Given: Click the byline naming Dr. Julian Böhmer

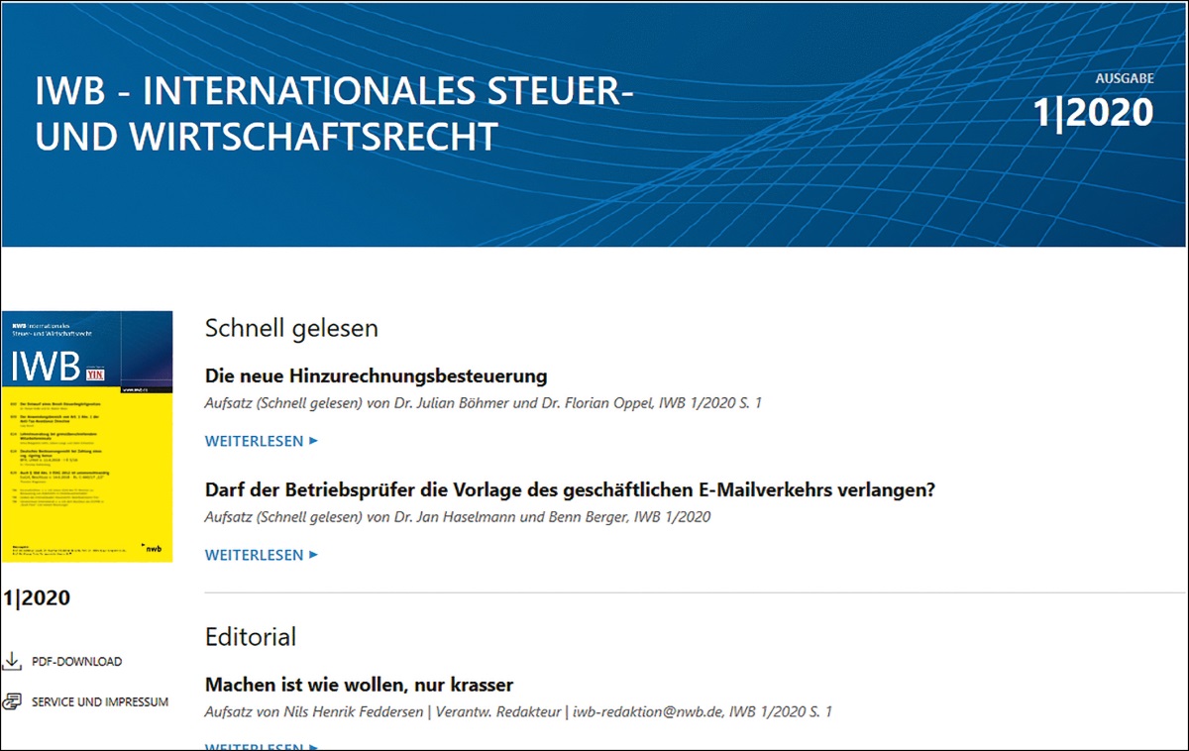Looking at the screenshot, I should pyautogui.click(x=483, y=403).
